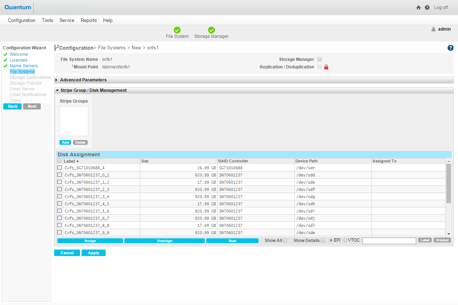Select the VTOC radio button
This screenshot has height=305, width=458.
pyautogui.click(x=345, y=240)
